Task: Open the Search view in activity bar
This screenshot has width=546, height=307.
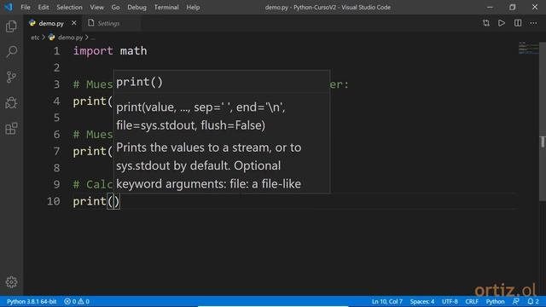Action: (11, 51)
